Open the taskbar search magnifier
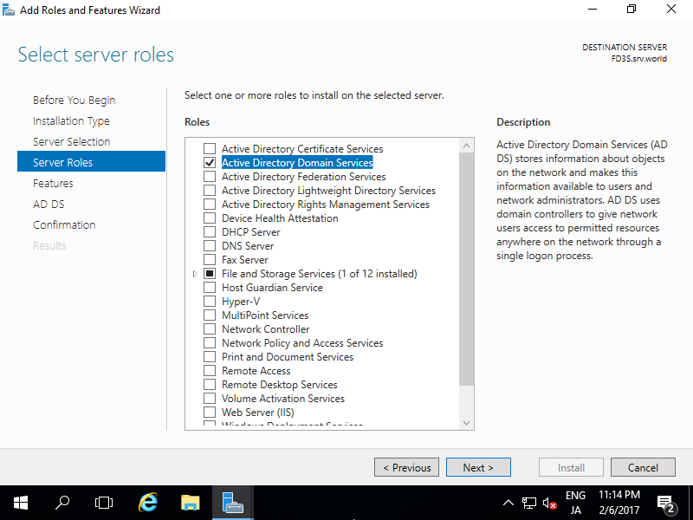This screenshot has height=520, width=693. coord(62,503)
